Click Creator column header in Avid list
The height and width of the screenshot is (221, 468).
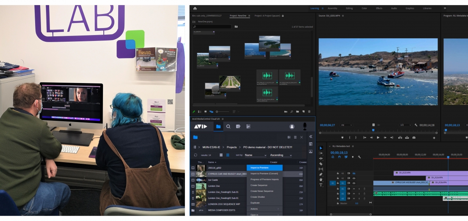tap(273, 162)
